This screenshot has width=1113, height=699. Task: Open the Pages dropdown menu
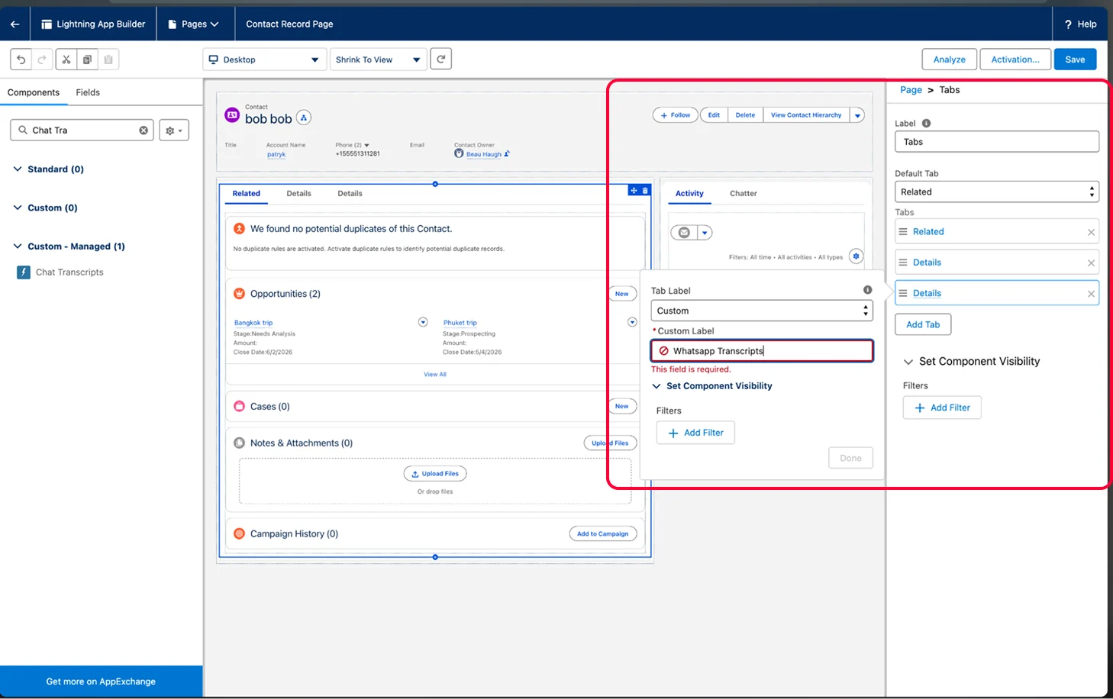click(x=193, y=24)
